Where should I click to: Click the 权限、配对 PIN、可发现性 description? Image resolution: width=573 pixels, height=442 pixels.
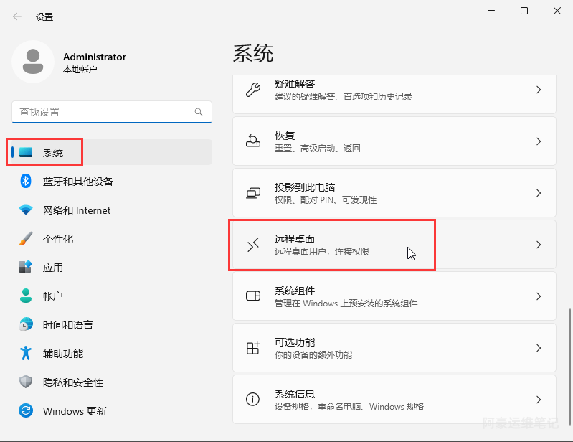(326, 200)
